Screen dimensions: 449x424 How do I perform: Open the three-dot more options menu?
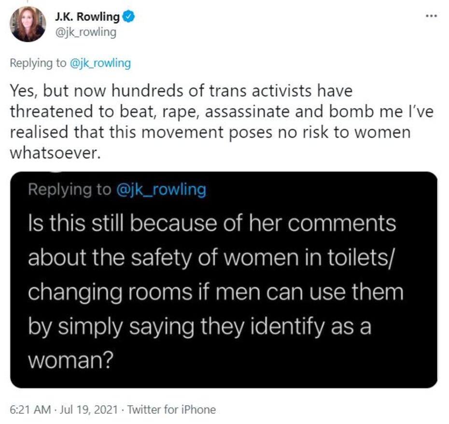pos(431,16)
